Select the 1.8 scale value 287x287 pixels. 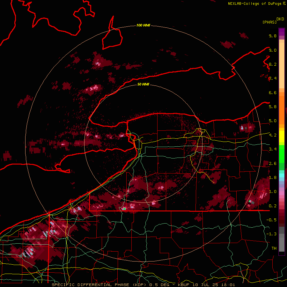click(273, 178)
